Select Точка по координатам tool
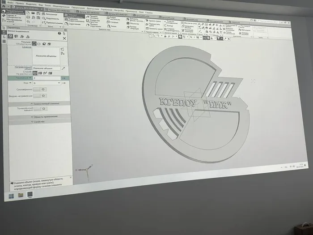The width and height of the screenshot is (313, 235). [172, 22]
